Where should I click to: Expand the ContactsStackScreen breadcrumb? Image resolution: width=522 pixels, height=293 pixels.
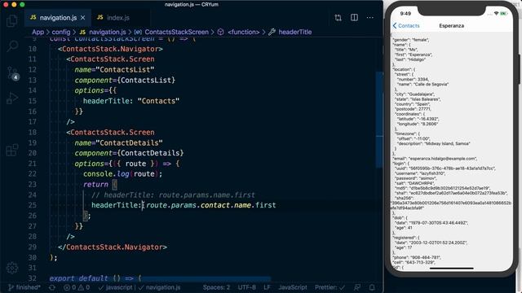(176, 32)
